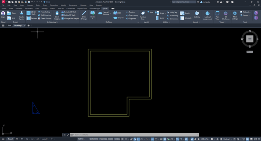This screenshot has width=261, height=141.
Task: Click the Login cloud icon
Action: tap(3, 14)
